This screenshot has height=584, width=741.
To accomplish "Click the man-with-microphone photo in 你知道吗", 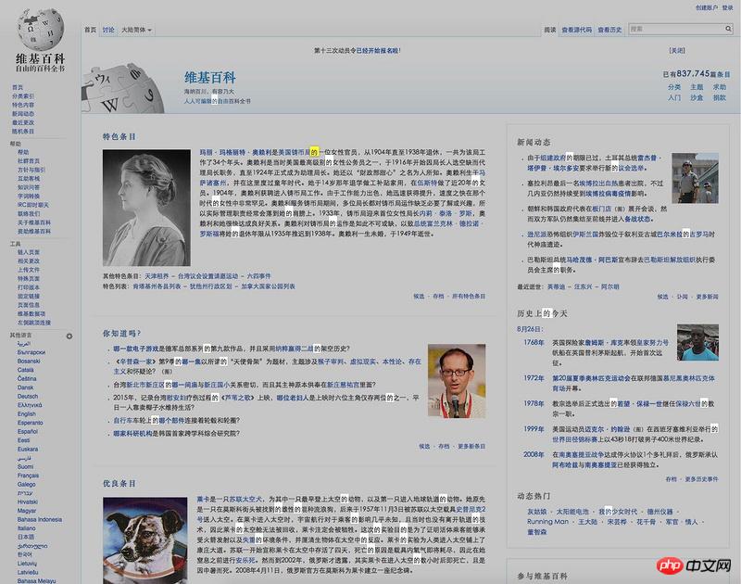I will point(457,381).
